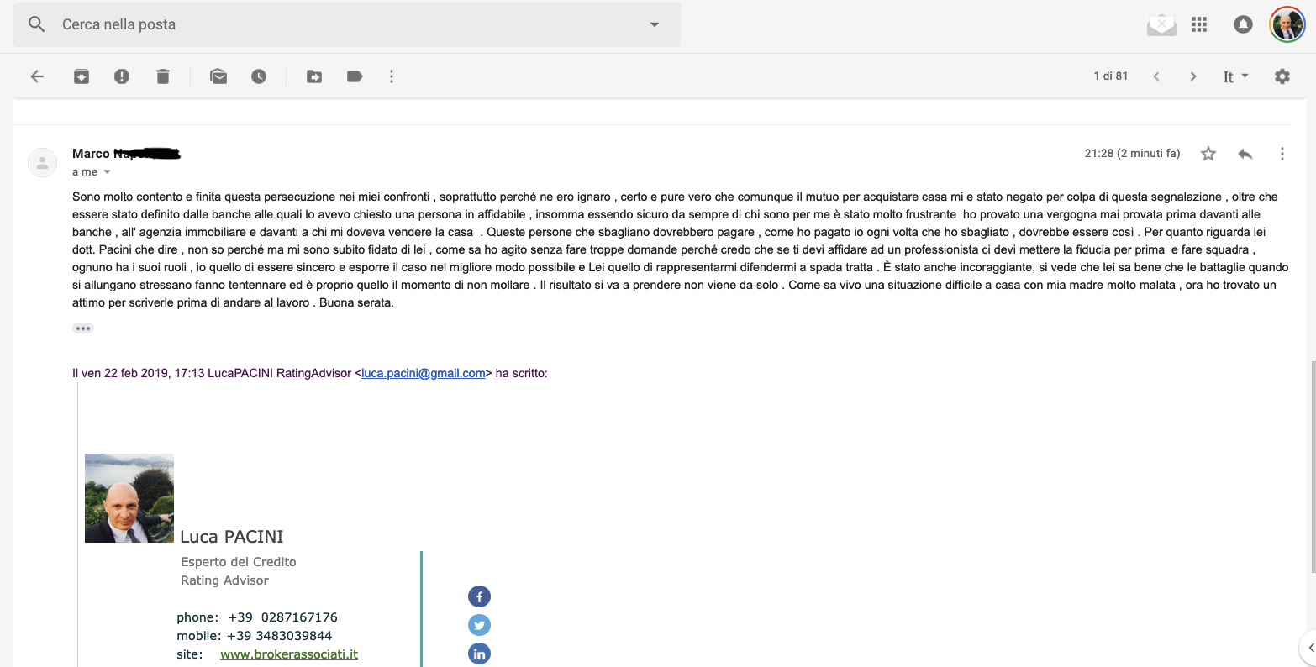Open the Labels tag icon
This screenshot has height=667, width=1316.
pos(355,76)
